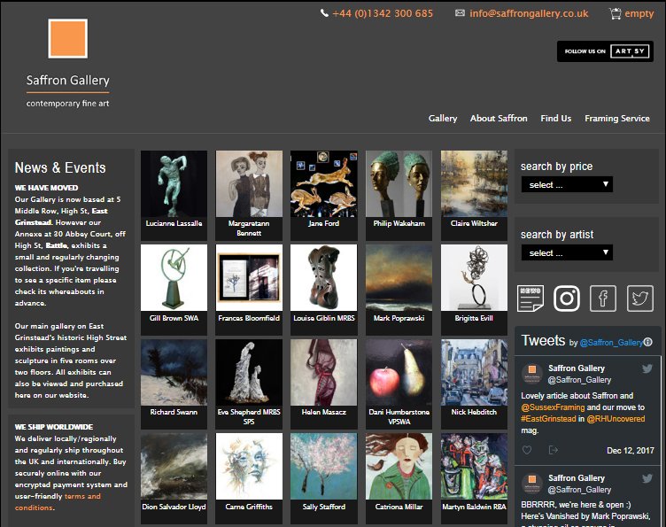Image resolution: width=666 pixels, height=527 pixels.
Task: Click the phone icon beside the number
Action: [324, 13]
